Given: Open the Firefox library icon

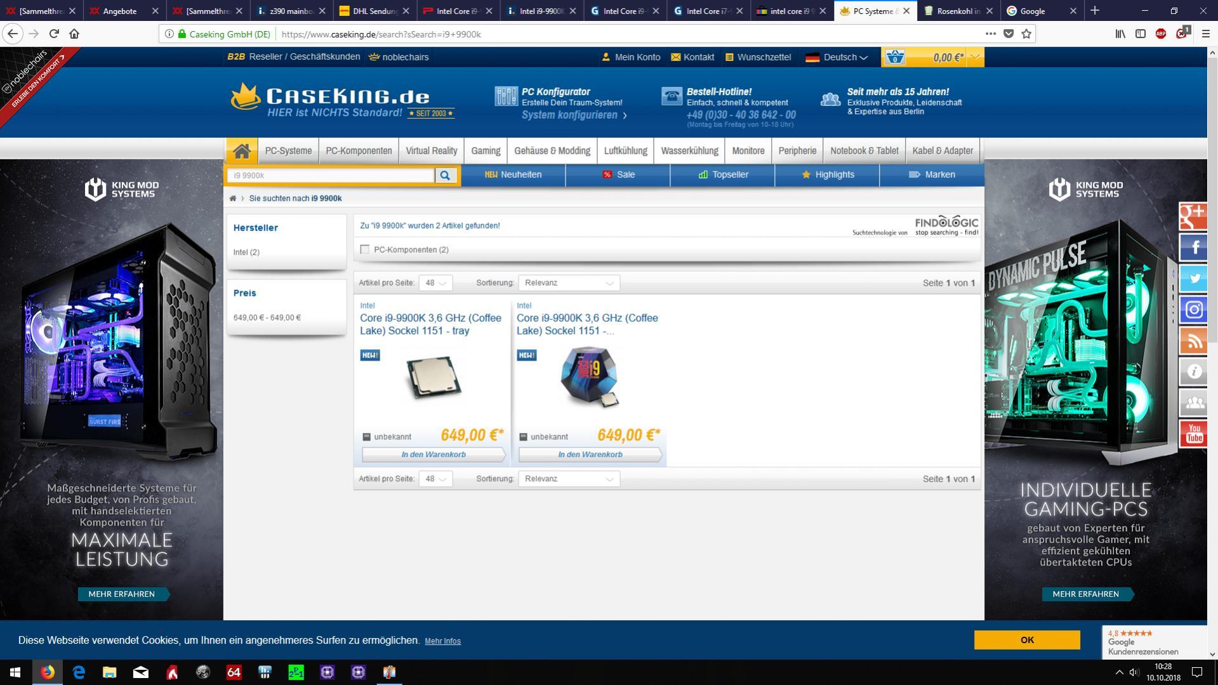Looking at the screenshot, I should click(1120, 34).
